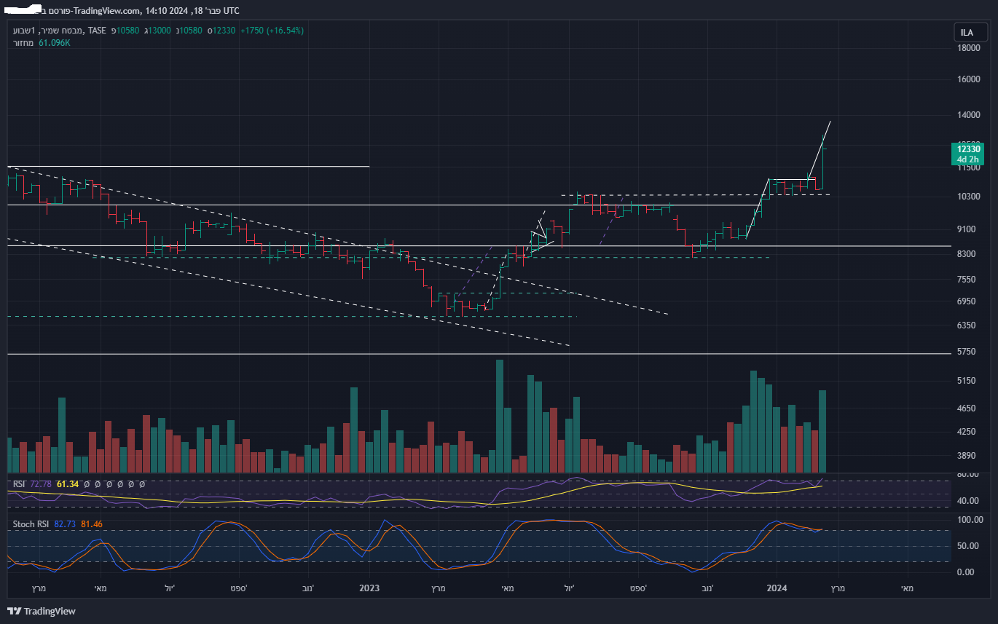This screenshot has height=624, width=998.
Task: Click the green 12330 current price label
Action: [x=967, y=149]
